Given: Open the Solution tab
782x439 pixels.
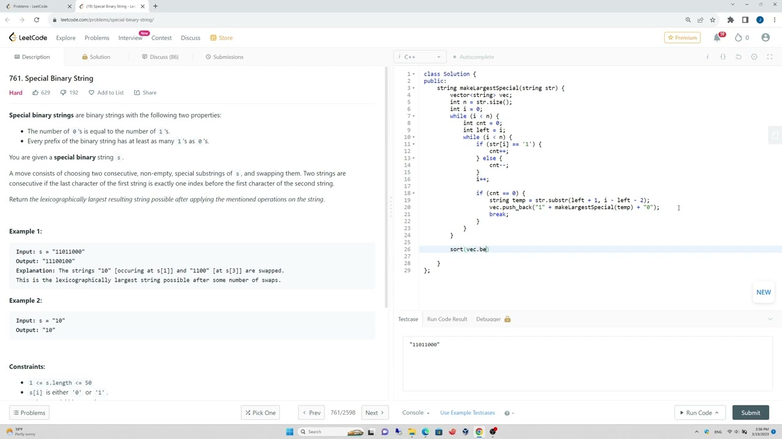Looking at the screenshot, I should coord(96,57).
